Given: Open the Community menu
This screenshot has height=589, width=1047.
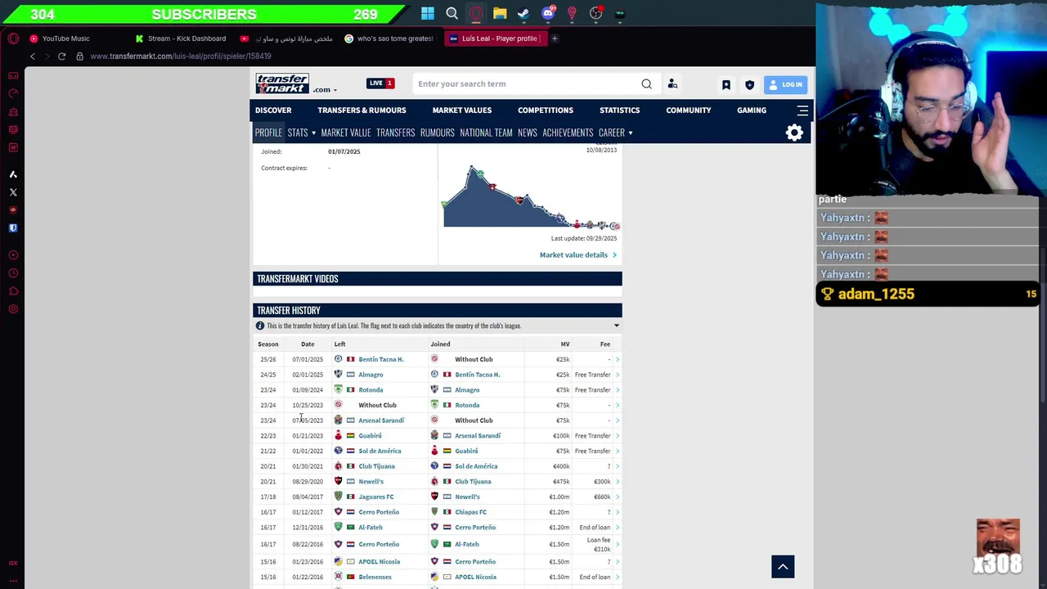Looking at the screenshot, I should point(689,110).
